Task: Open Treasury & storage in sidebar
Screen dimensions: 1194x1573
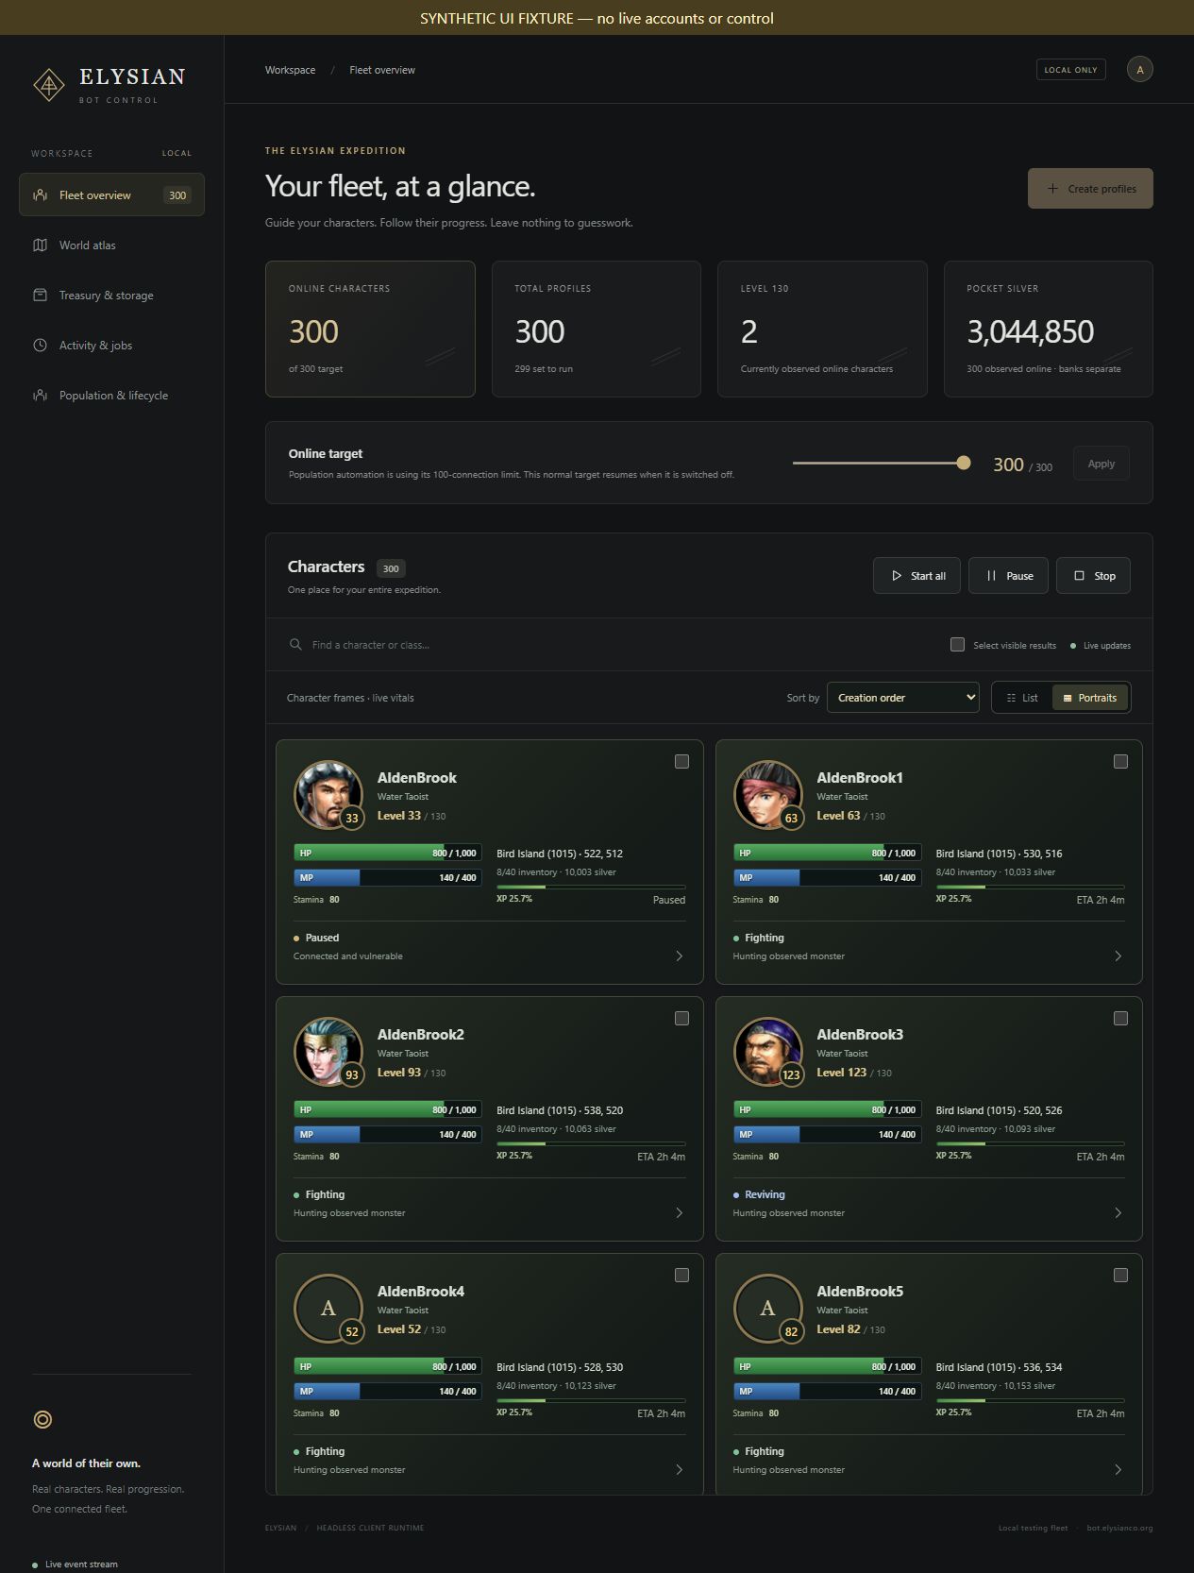Action: pos(111,296)
